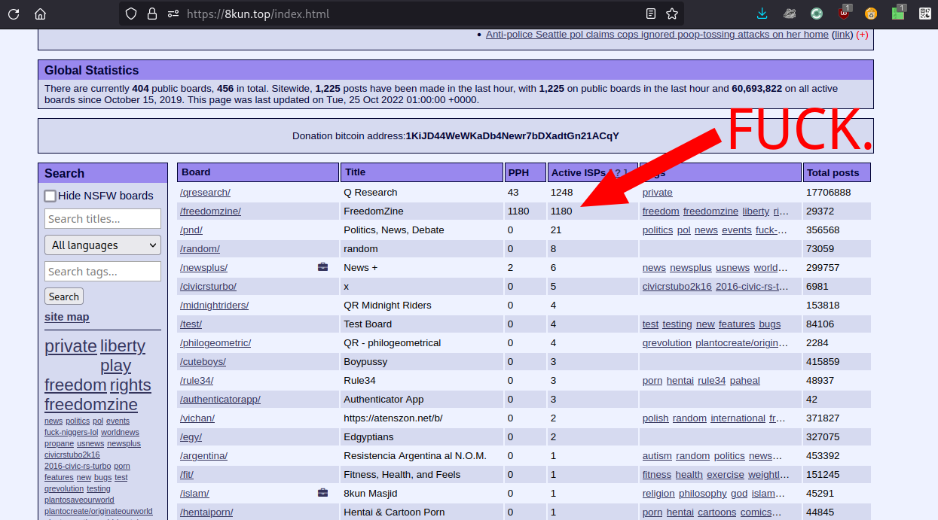Image resolution: width=938 pixels, height=520 pixels.
Task: Click the site security padlock icon
Action: point(152,14)
